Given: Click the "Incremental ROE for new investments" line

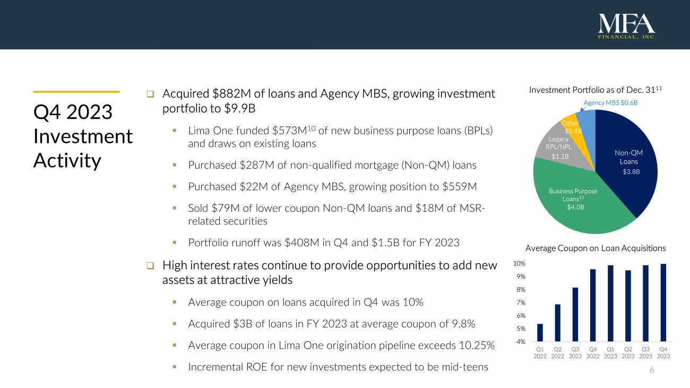Looking at the screenshot, I should (x=338, y=366).
